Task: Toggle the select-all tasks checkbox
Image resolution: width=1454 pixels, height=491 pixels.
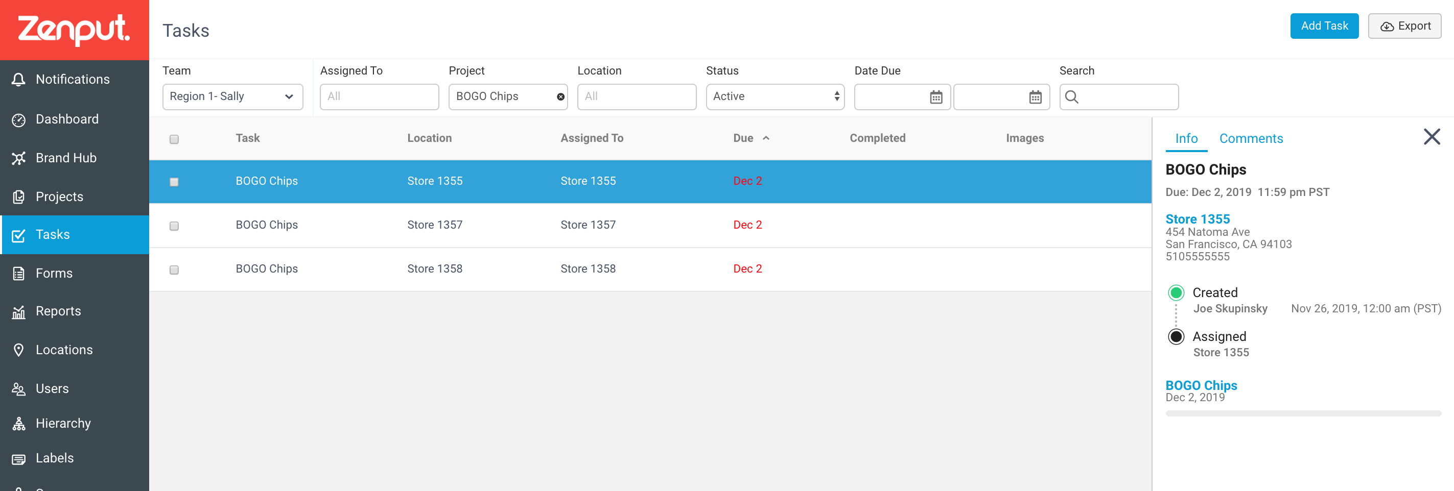Action: 174,139
